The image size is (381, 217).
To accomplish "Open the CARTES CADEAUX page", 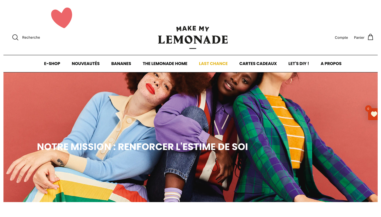I will point(258,64).
